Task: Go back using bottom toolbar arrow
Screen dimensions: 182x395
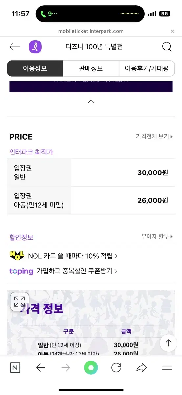Action: tap(40, 368)
